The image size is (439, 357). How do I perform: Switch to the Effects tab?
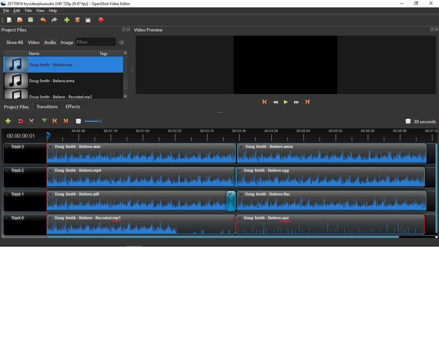pyautogui.click(x=73, y=106)
